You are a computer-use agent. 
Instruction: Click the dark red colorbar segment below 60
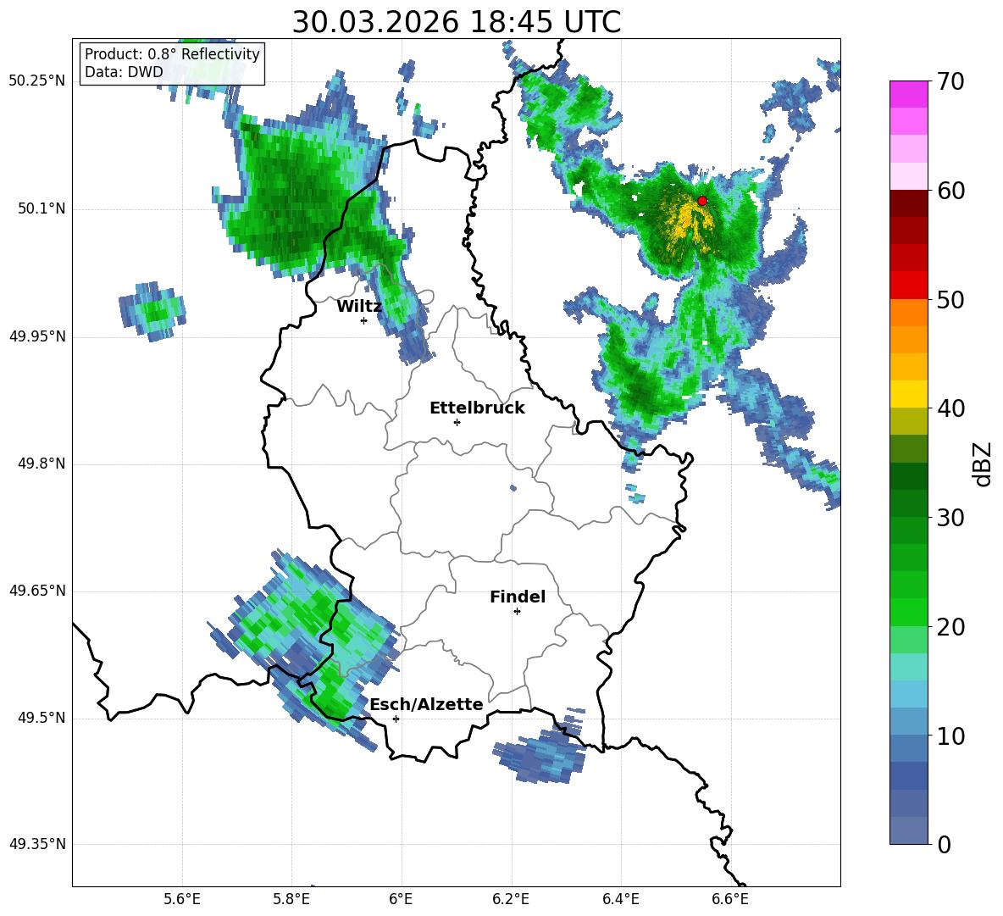tap(908, 203)
